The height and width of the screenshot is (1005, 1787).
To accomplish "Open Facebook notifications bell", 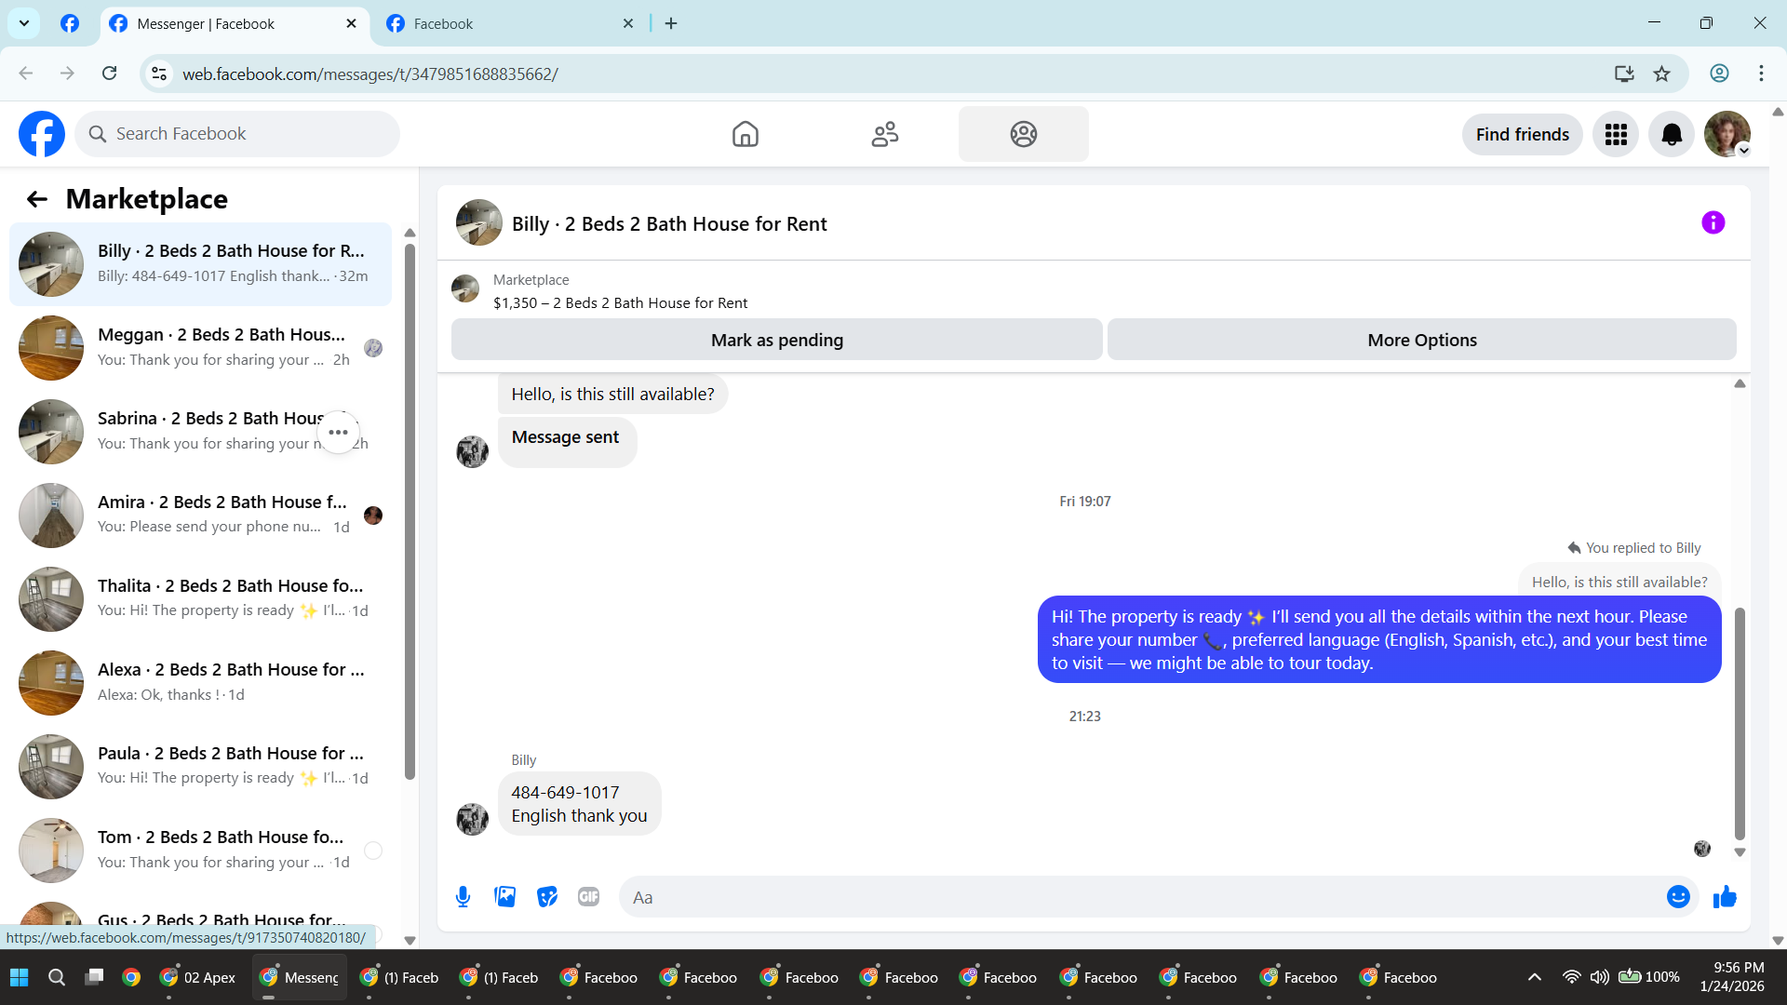I will [1672, 135].
